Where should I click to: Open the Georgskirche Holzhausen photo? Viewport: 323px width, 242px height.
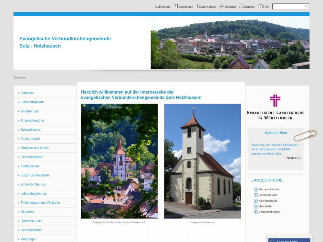[202, 161]
